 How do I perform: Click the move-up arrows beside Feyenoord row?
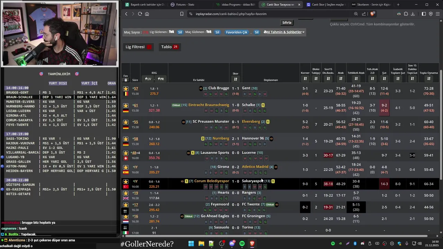[x=125, y=211]
